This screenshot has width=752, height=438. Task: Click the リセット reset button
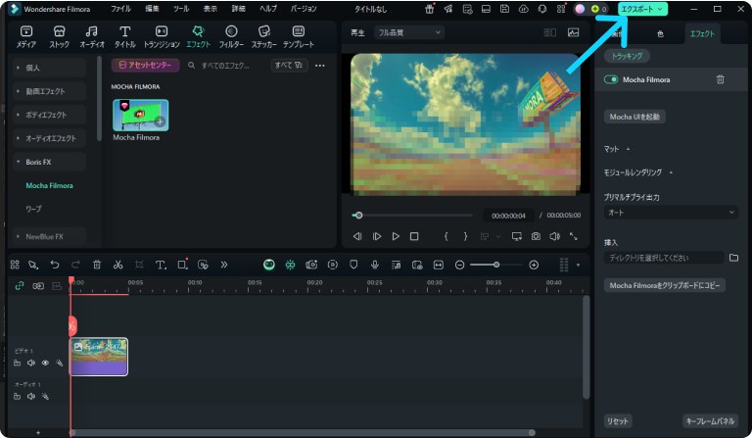tap(618, 421)
